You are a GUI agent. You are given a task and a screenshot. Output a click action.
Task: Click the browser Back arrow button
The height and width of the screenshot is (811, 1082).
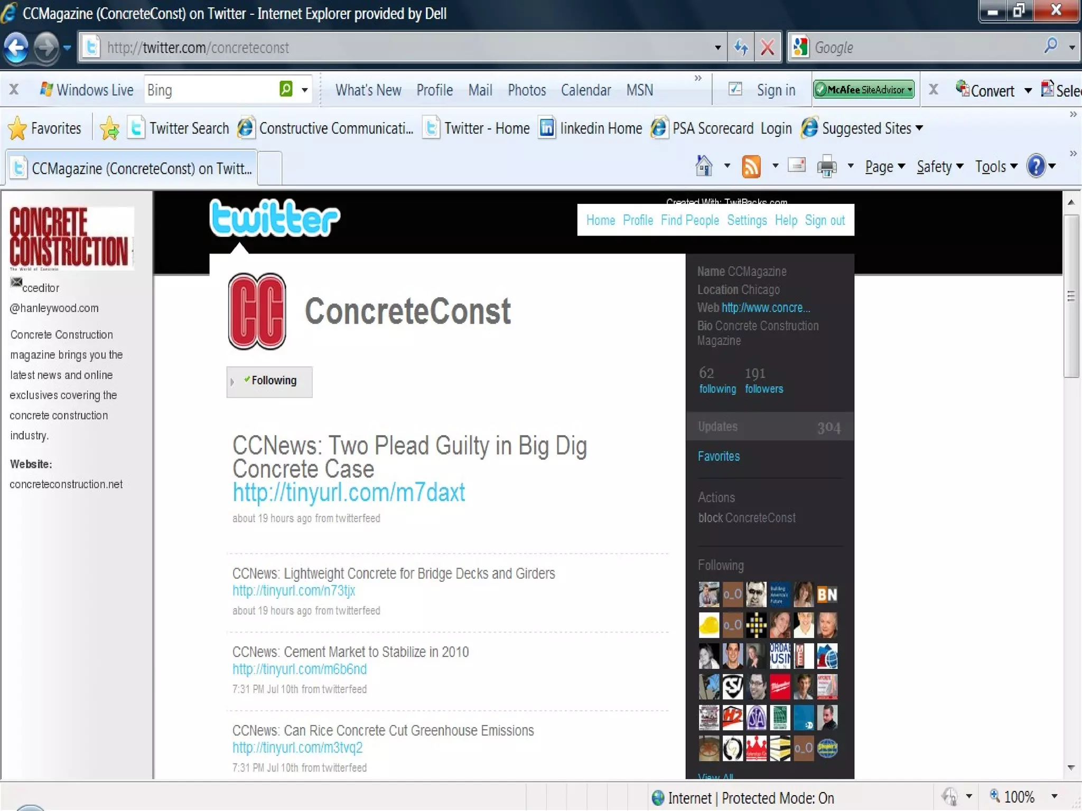[x=17, y=48]
